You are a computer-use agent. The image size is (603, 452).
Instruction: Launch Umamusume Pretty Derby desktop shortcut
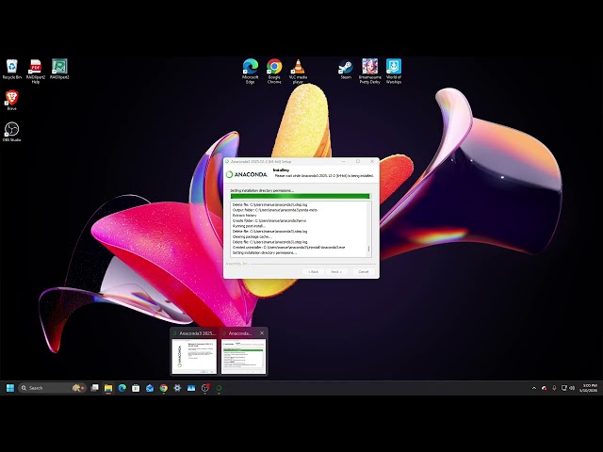[369, 72]
